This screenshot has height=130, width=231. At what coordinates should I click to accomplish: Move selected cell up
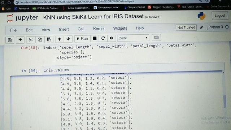coord(59,39)
